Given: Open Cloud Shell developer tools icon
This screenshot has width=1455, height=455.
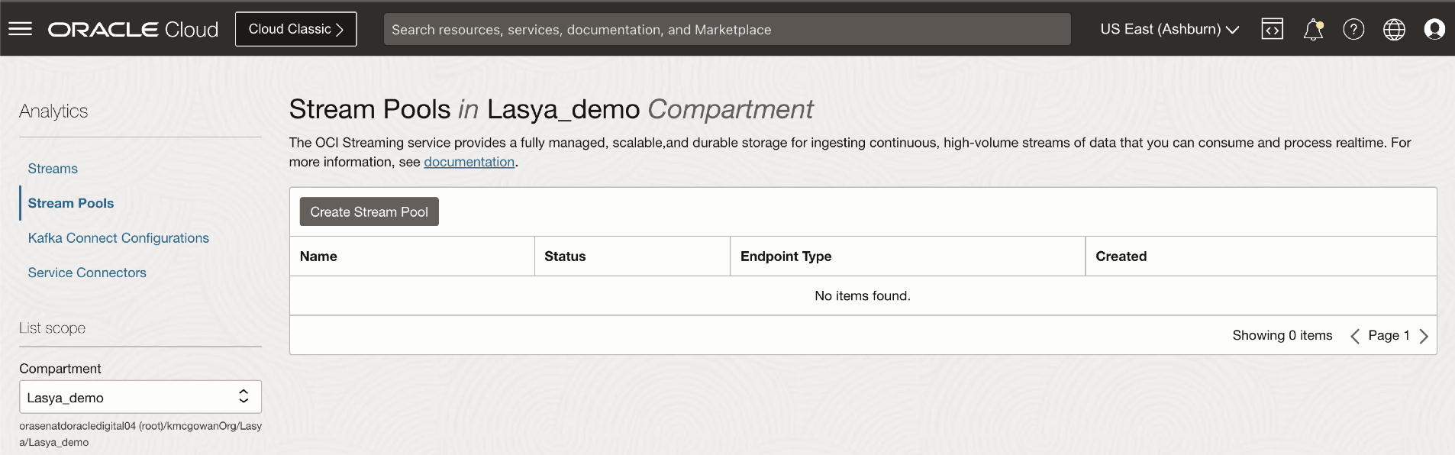Looking at the screenshot, I should pos(1272,29).
